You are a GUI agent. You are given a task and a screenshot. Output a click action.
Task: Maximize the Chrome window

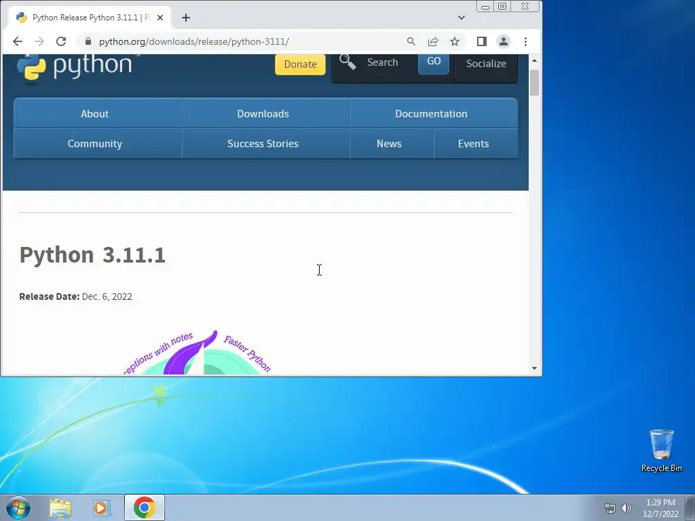click(x=502, y=6)
